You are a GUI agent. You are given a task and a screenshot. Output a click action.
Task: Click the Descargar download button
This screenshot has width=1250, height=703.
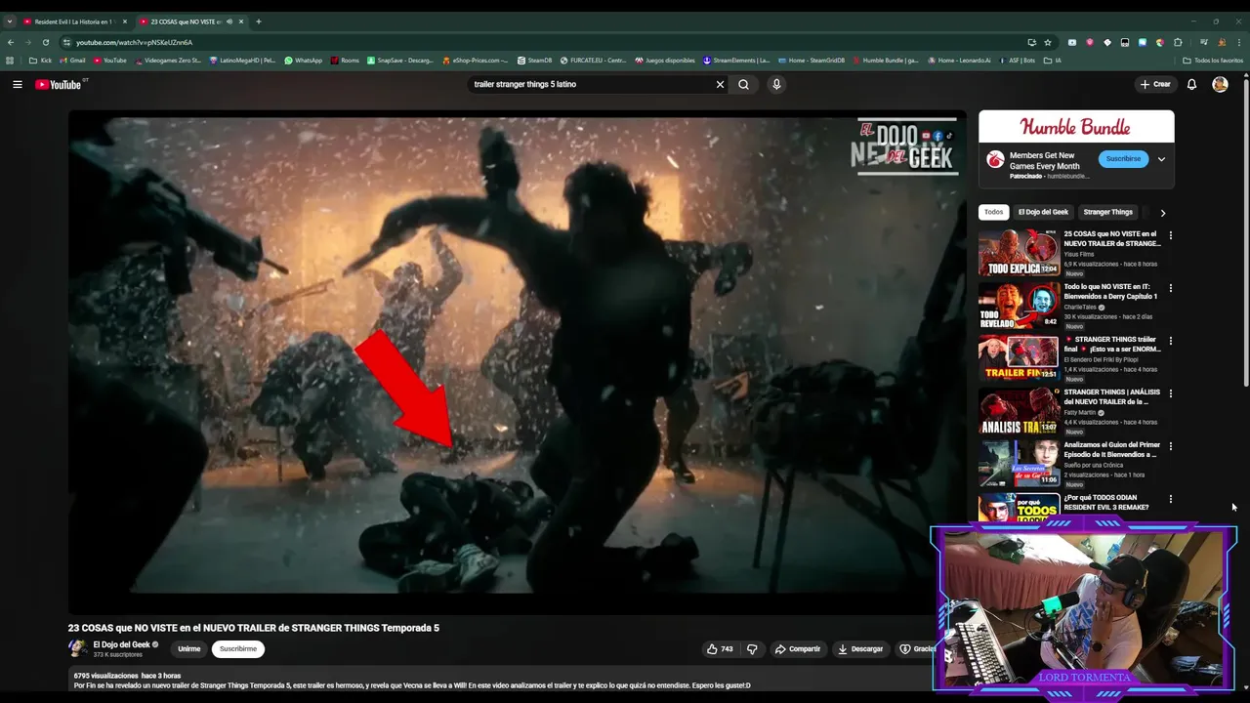pyautogui.click(x=860, y=648)
